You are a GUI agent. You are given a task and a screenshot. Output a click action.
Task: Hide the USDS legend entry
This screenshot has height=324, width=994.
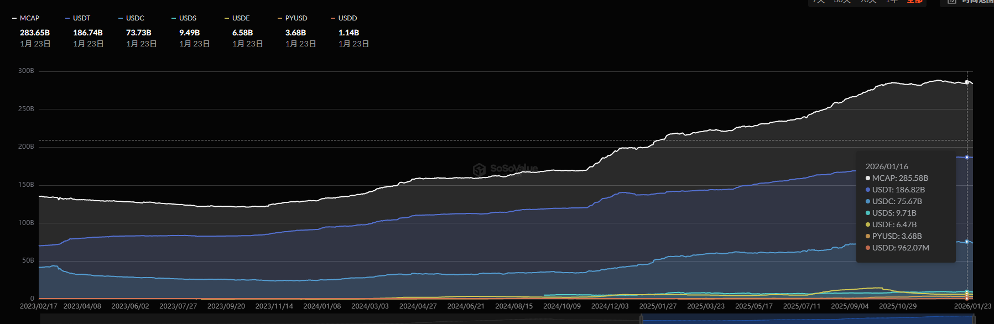click(x=188, y=18)
